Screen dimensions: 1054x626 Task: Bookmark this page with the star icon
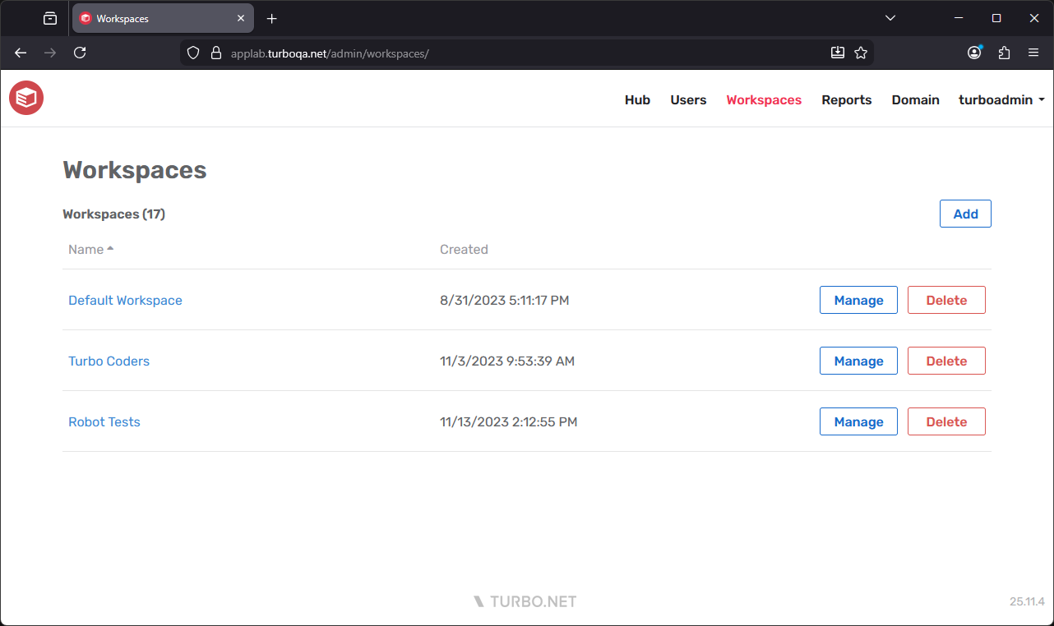coord(861,52)
